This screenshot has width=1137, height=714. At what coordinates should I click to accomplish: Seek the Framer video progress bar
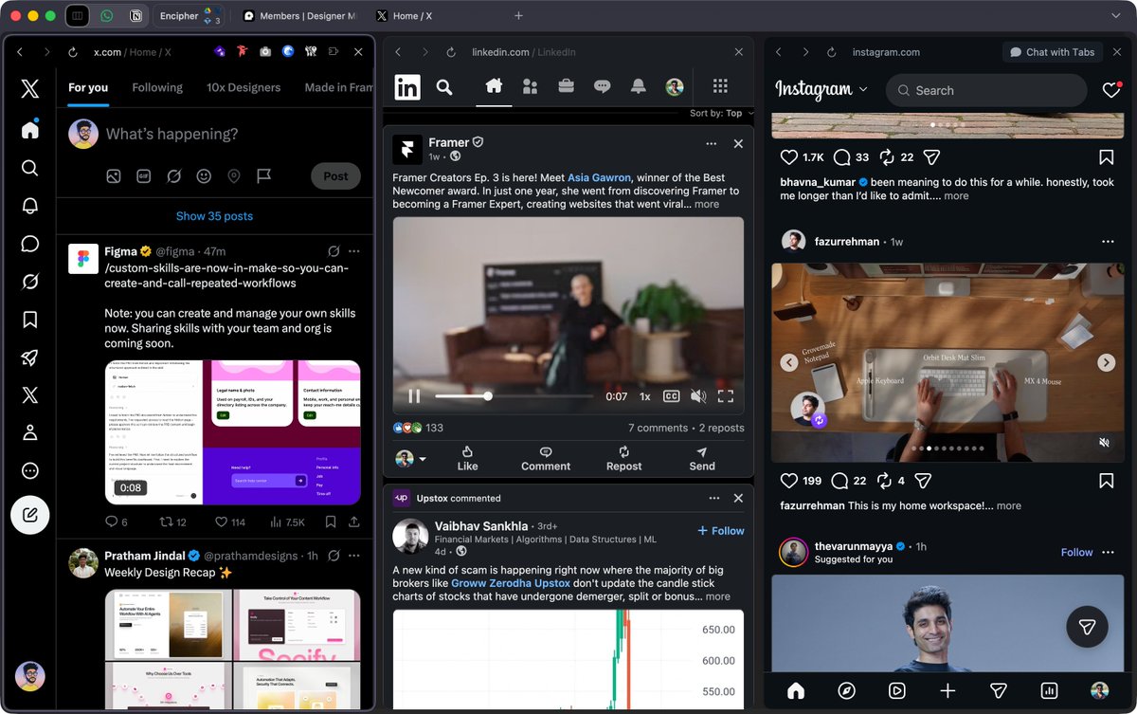(514, 396)
